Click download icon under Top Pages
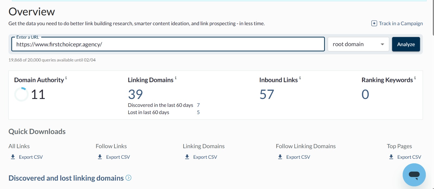This screenshot has height=189, width=434. [391, 157]
